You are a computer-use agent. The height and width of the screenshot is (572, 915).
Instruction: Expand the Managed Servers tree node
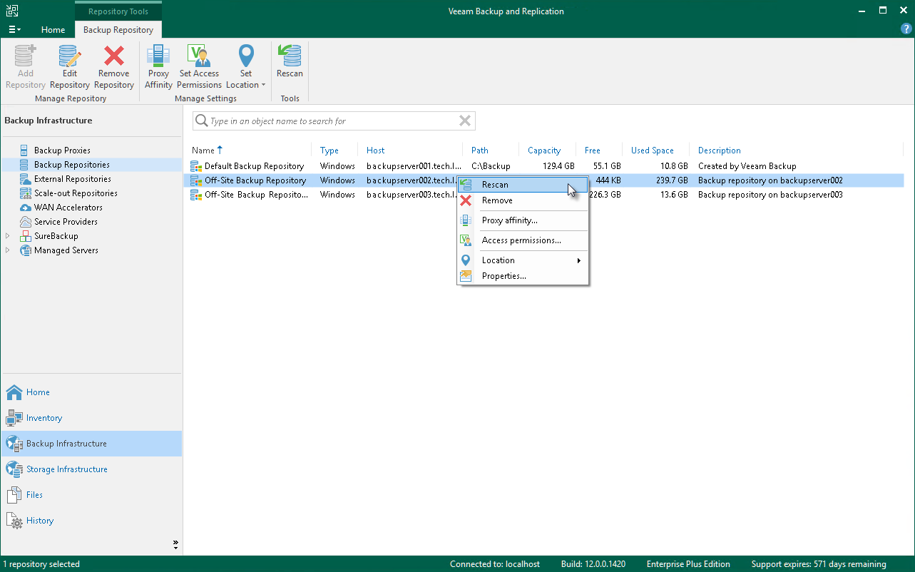coord(8,250)
